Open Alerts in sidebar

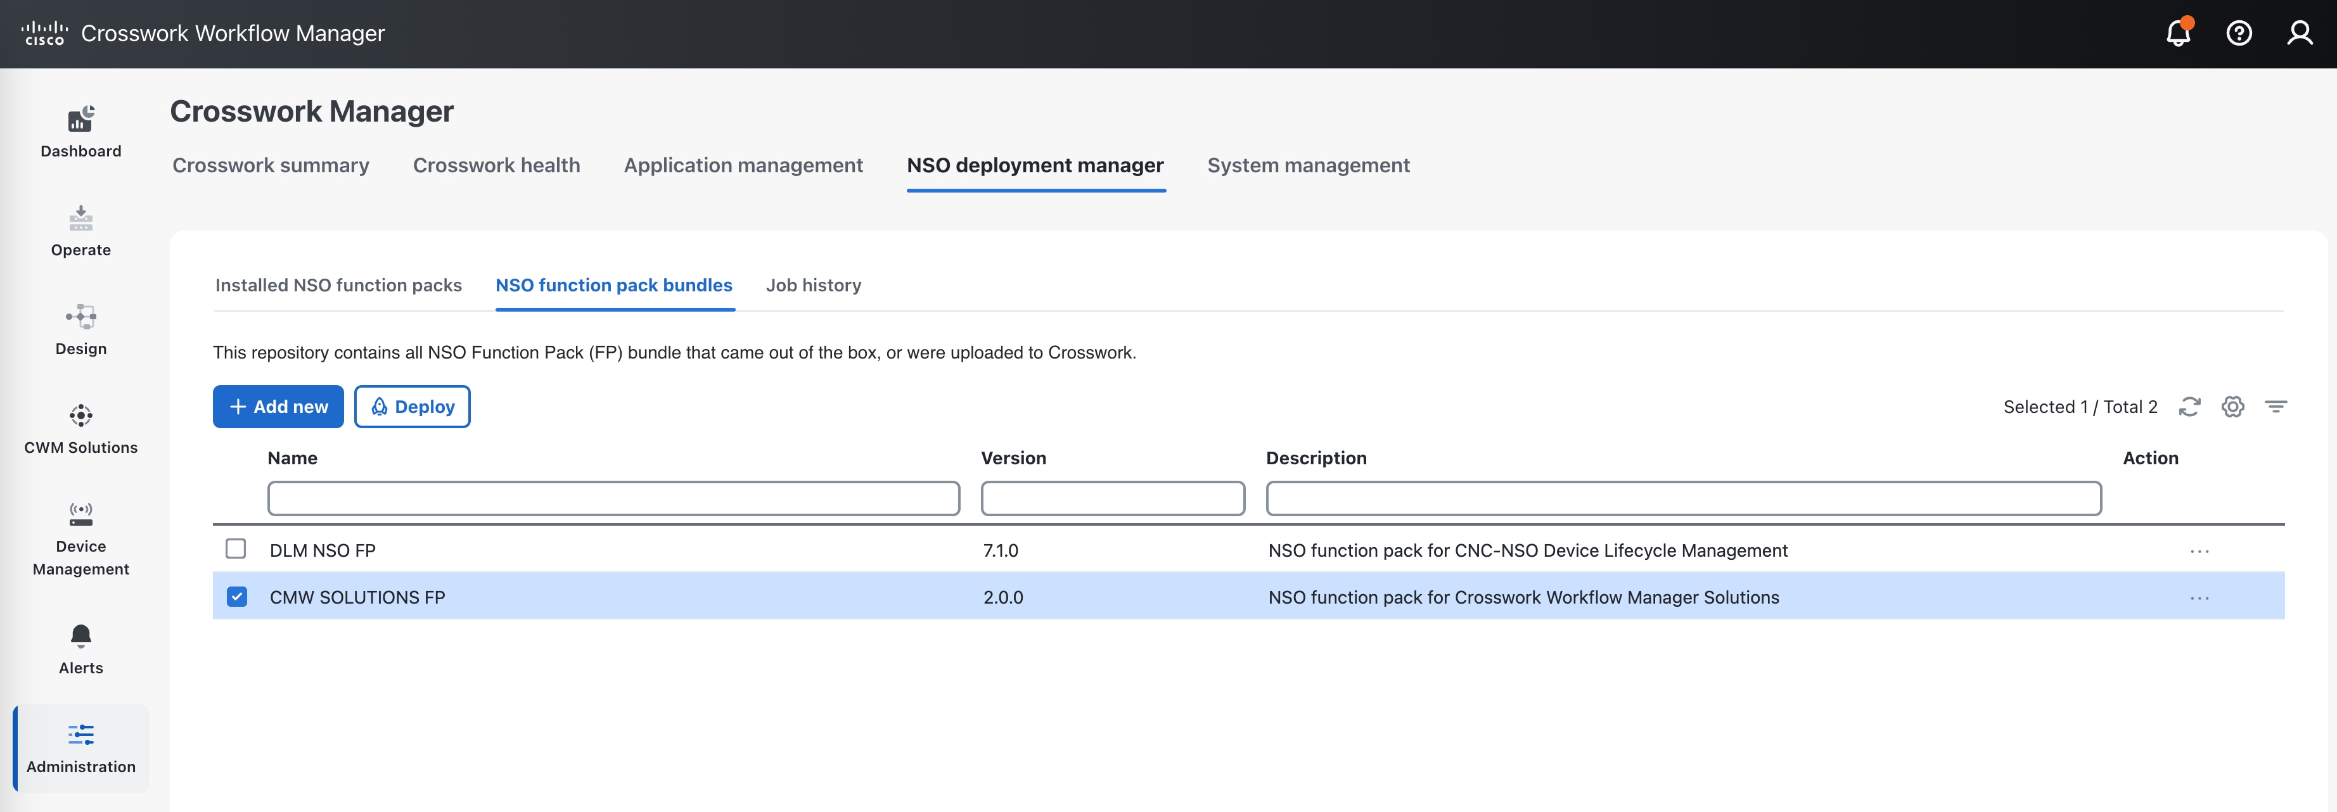80,649
